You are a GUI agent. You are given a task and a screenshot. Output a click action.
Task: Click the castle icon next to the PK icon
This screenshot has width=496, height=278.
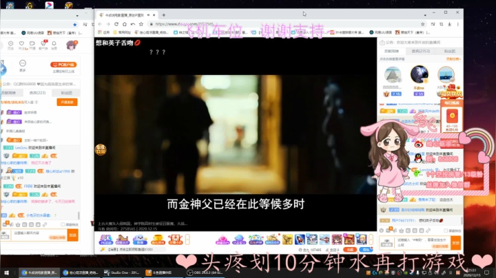pyautogui.click(x=123, y=239)
